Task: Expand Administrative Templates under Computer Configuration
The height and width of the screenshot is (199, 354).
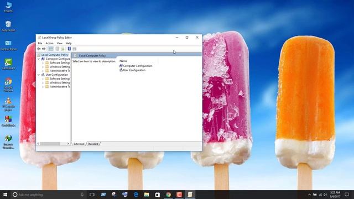Action: click(43, 71)
